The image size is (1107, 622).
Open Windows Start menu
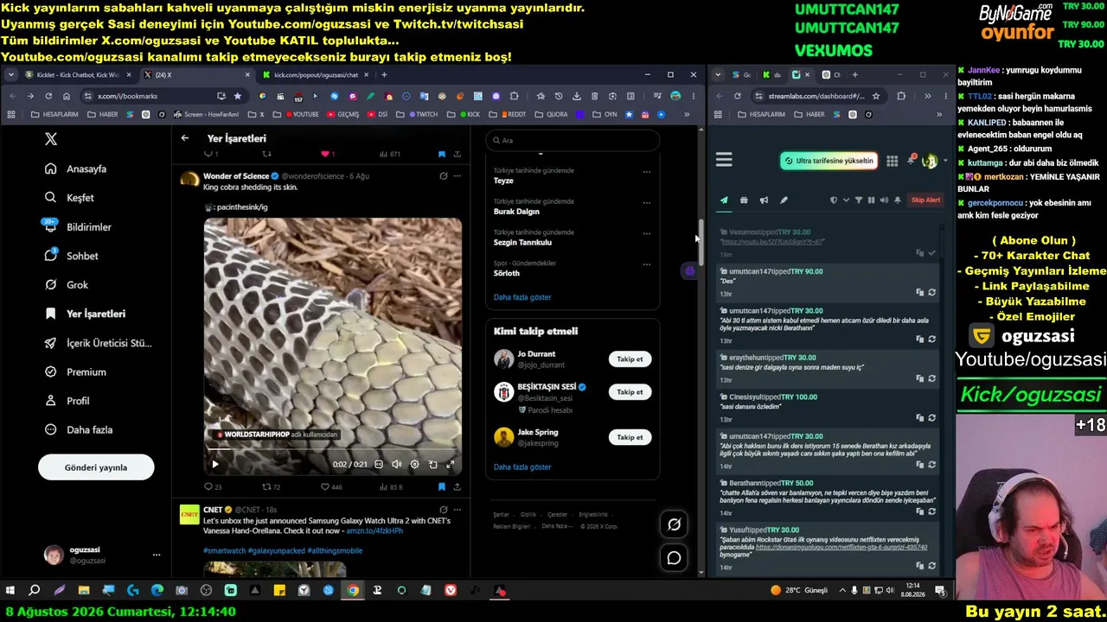10,591
